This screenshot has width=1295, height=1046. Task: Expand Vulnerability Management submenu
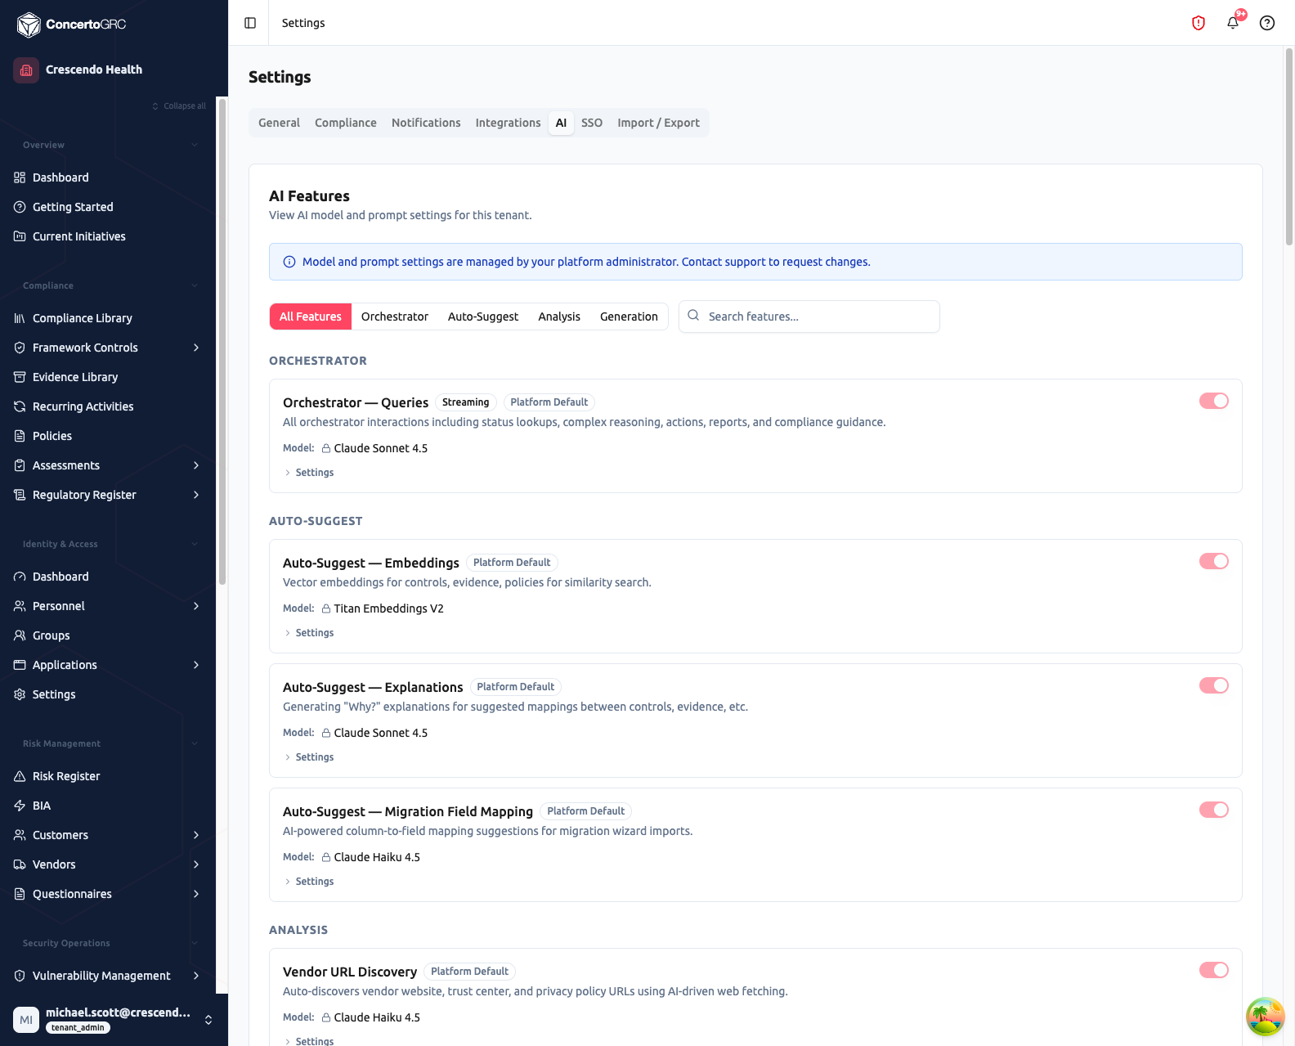(196, 976)
